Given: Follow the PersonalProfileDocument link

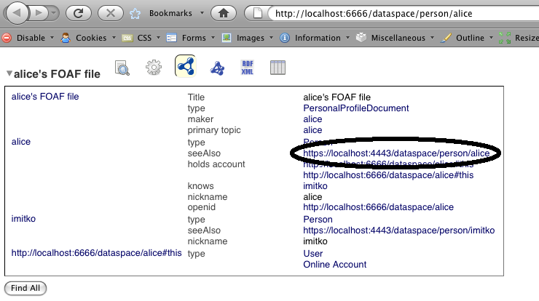Looking at the screenshot, I should [x=355, y=108].
